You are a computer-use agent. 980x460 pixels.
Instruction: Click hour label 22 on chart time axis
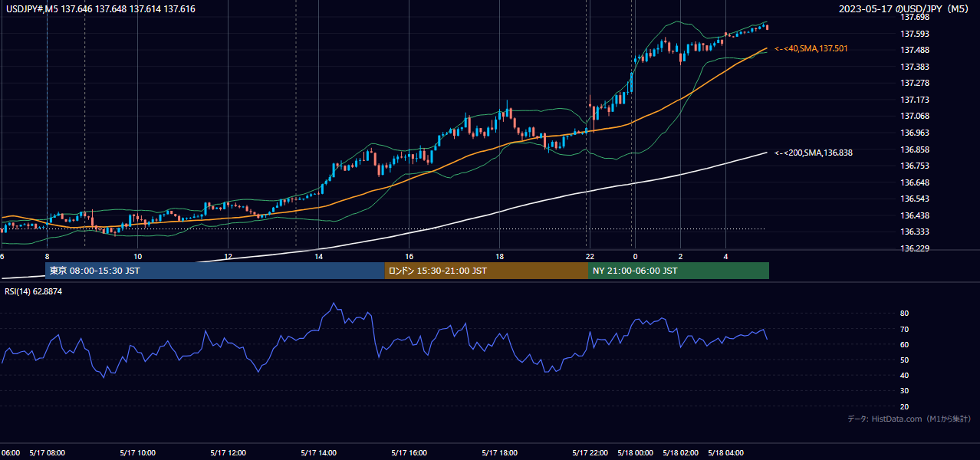pos(590,256)
